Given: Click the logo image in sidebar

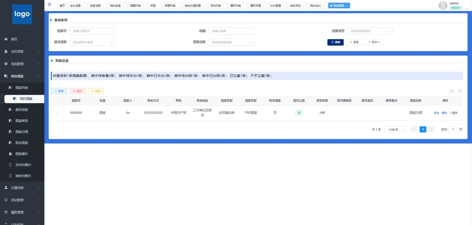Looking at the screenshot, I should coord(22,14).
